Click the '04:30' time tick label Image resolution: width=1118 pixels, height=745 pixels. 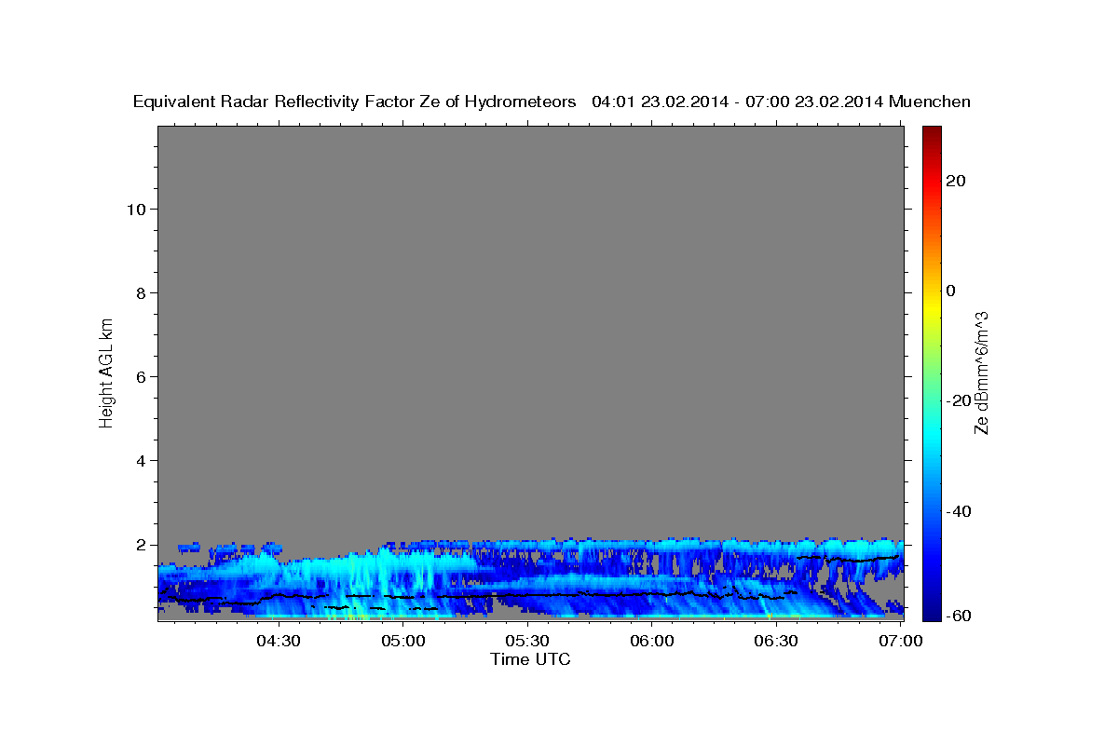(278, 641)
